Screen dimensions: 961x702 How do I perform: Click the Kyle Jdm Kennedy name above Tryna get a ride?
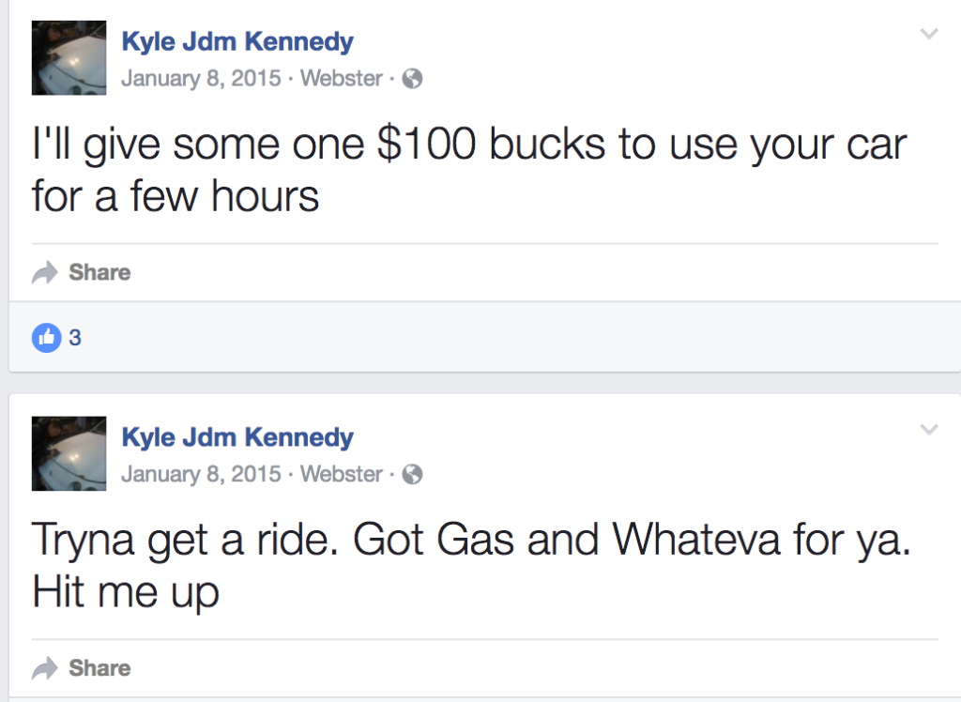pos(237,437)
